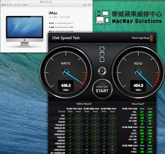Switch to 記憶體 tab in About This Mac
Viewport: 165px width, 154px height.
tap(24, 5)
